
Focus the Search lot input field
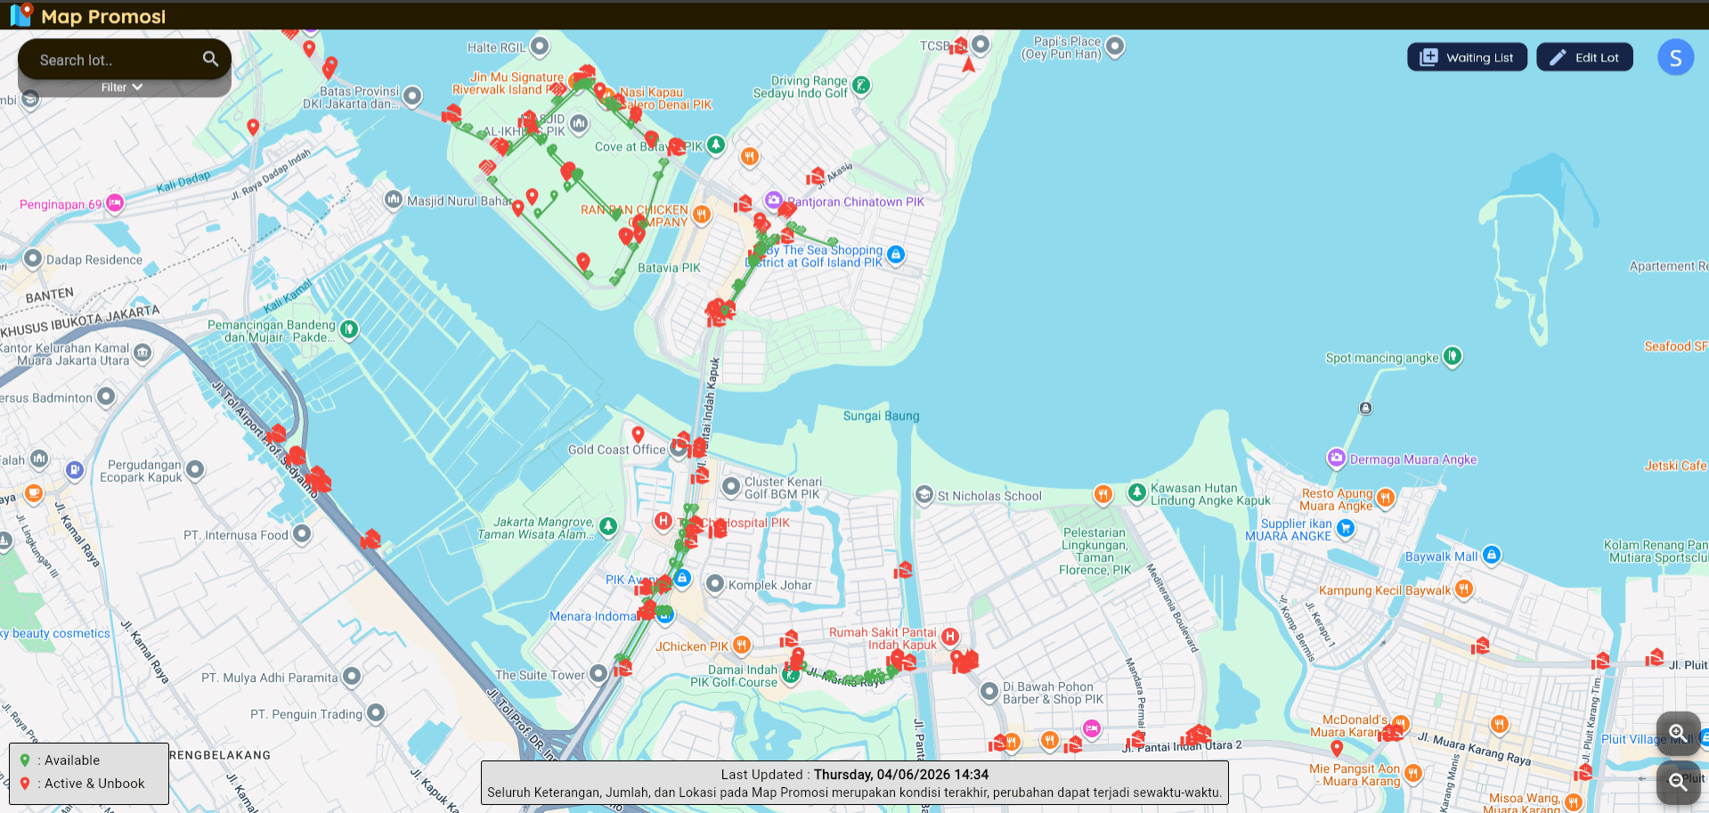click(116, 60)
